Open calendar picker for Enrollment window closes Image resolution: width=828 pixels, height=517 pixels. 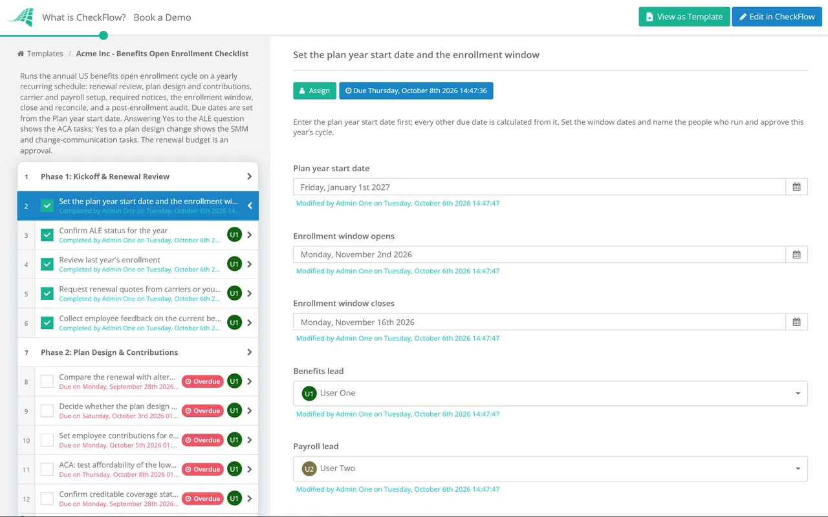click(x=796, y=322)
